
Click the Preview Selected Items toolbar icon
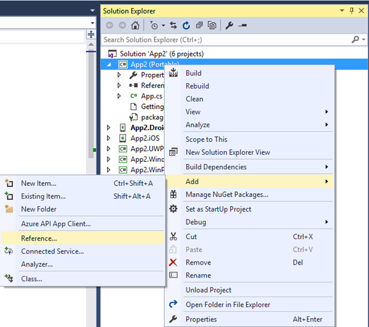(x=242, y=25)
